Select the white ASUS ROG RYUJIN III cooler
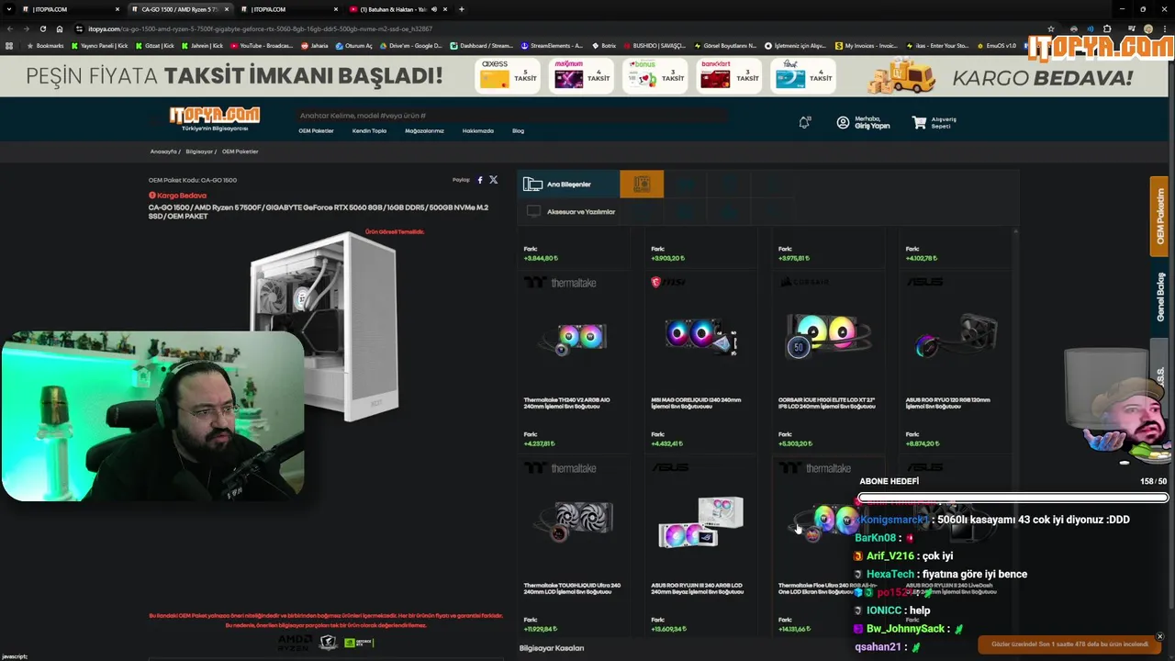1175x661 pixels. tap(700, 546)
